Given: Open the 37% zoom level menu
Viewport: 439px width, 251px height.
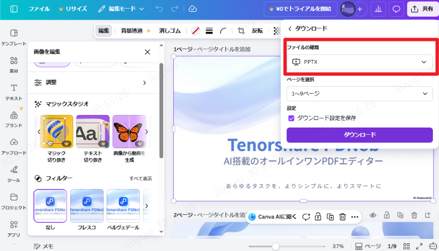Looking at the screenshot, I should coord(338,246).
